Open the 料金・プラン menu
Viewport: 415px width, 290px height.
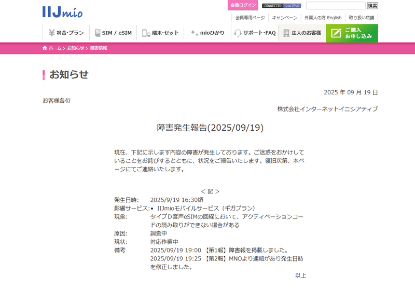[x=66, y=33]
